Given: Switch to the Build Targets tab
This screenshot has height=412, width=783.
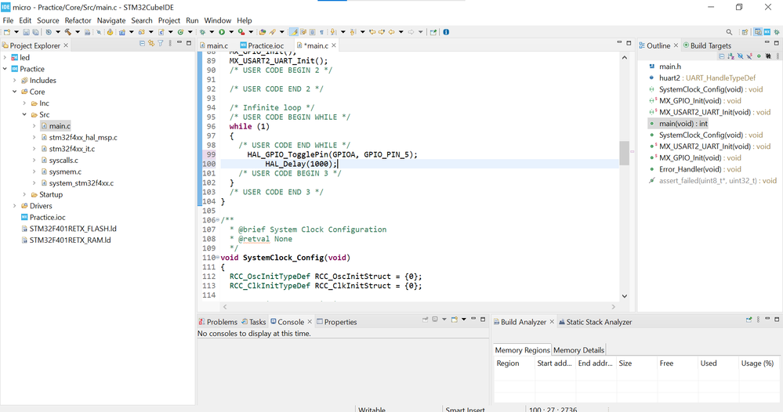Looking at the screenshot, I should pos(707,45).
